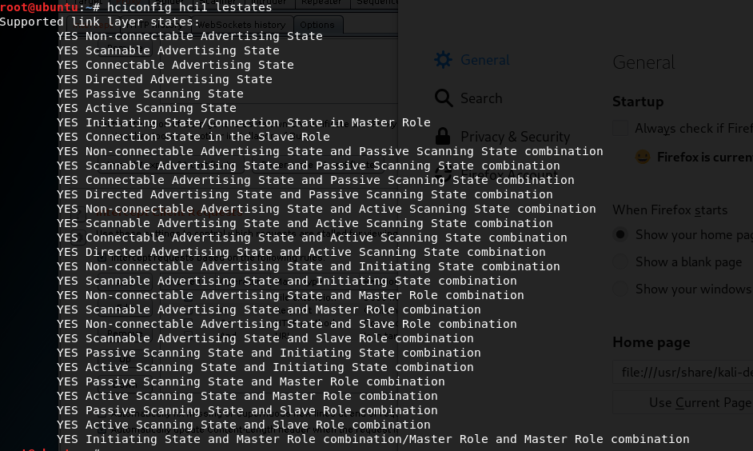
Task: Switch to the Repeater tab
Action: (x=321, y=3)
